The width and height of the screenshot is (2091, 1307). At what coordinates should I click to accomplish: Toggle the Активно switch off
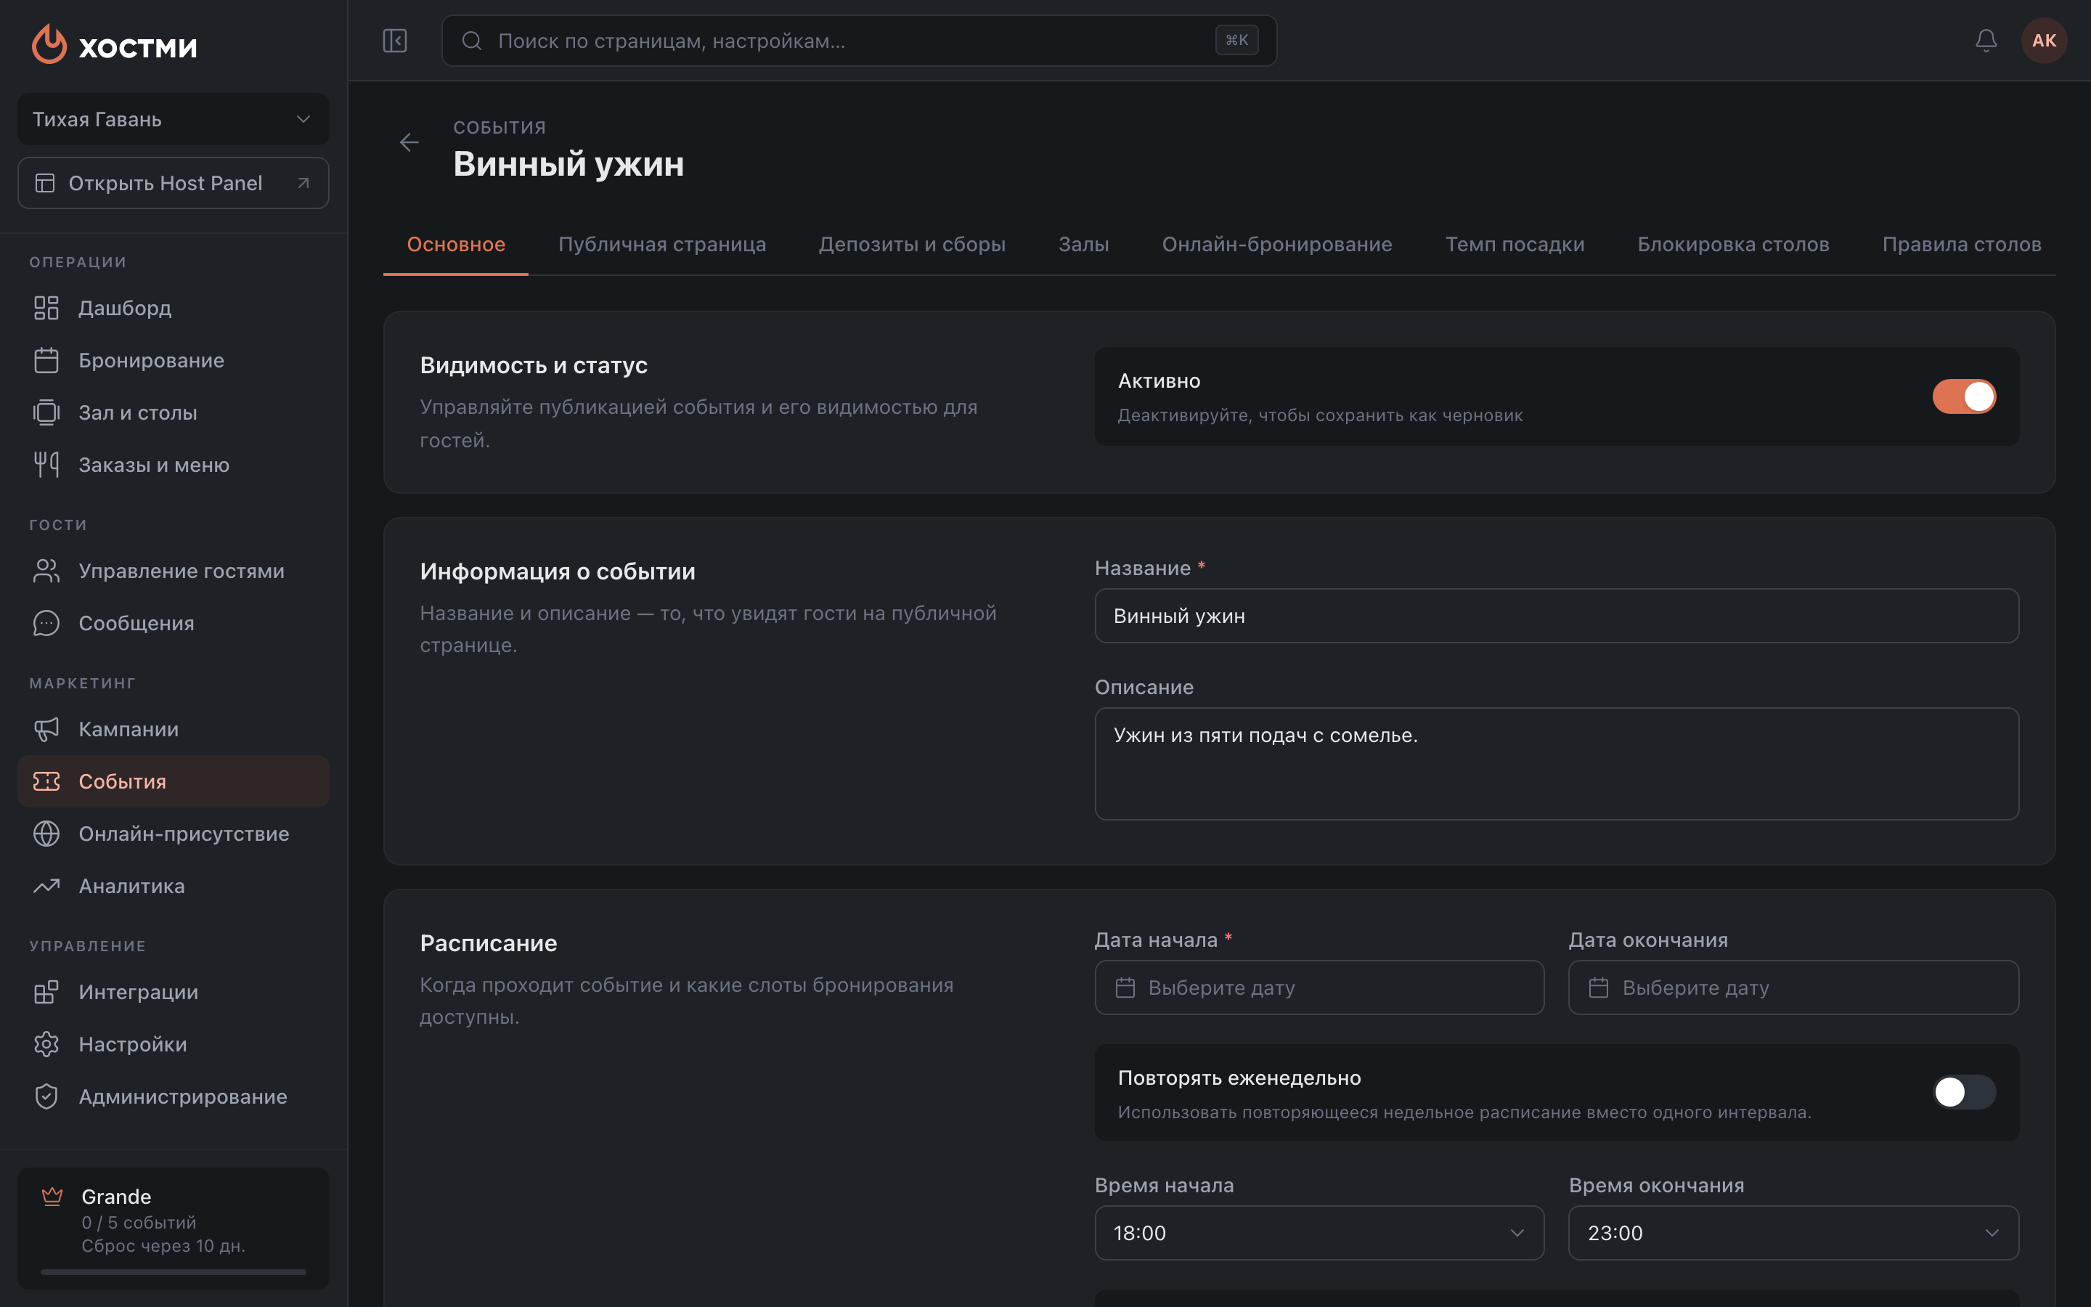coord(1964,396)
